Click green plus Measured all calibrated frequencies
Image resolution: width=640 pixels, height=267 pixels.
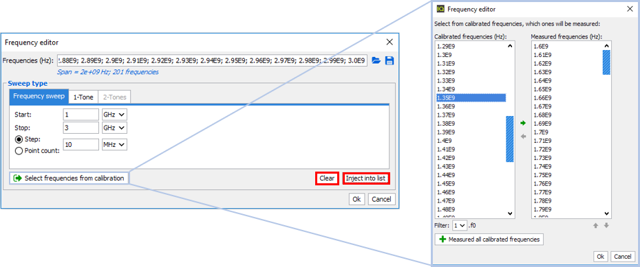[489, 240]
